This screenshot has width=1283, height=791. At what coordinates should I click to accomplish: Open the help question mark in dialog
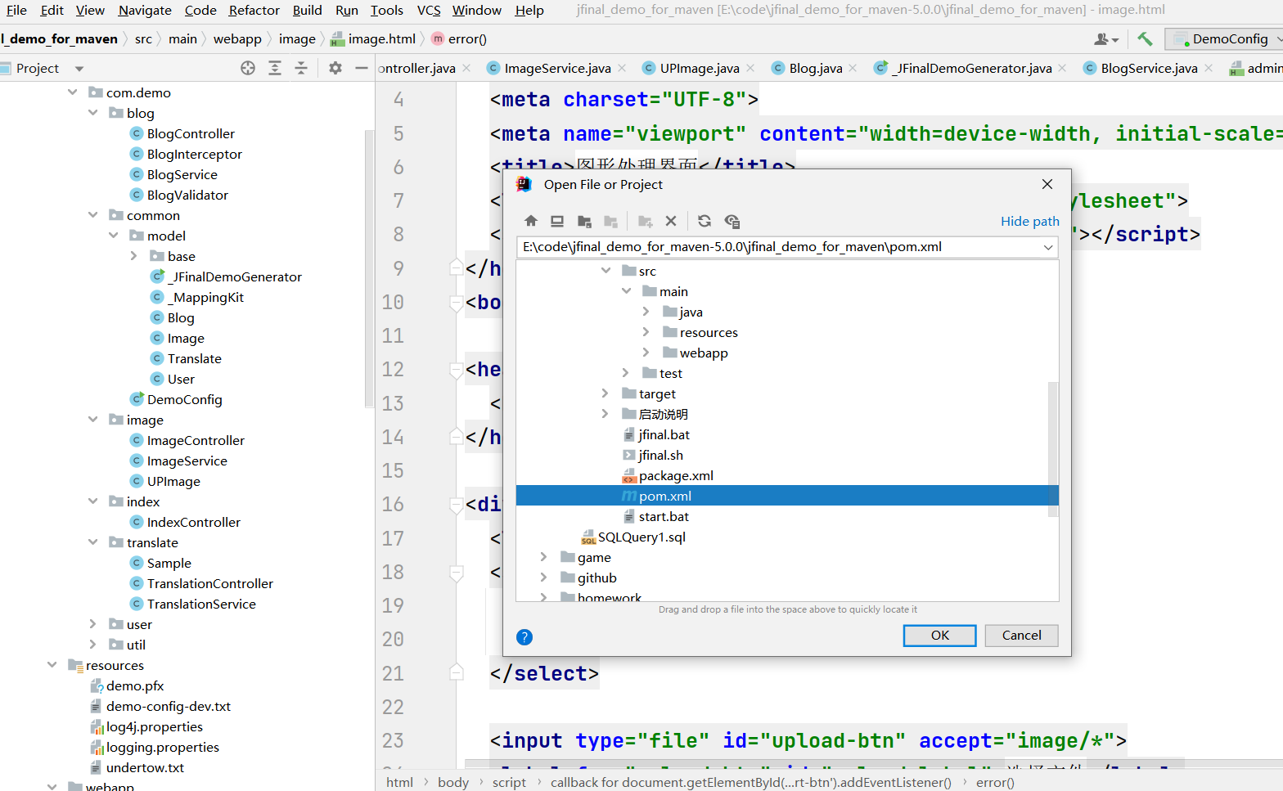(525, 637)
